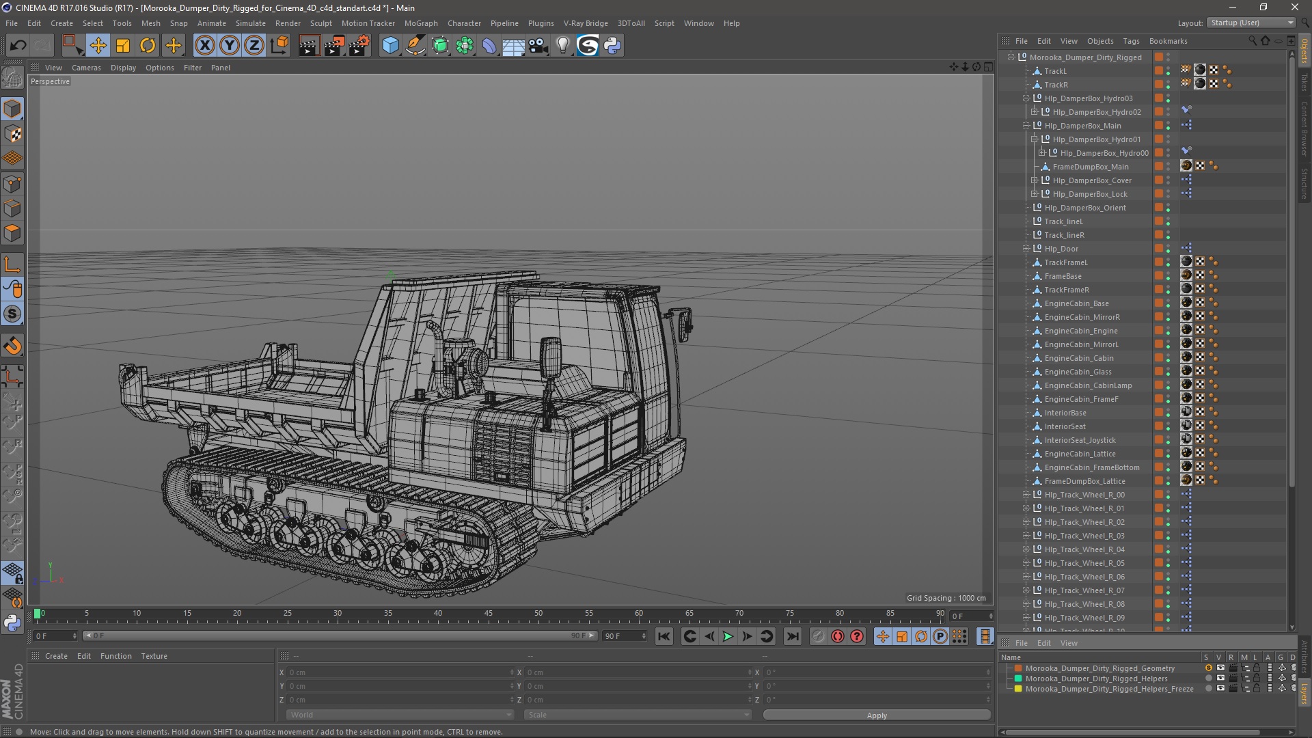Select the Rotate tool icon
1312x738 pixels.
coord(148,46)
